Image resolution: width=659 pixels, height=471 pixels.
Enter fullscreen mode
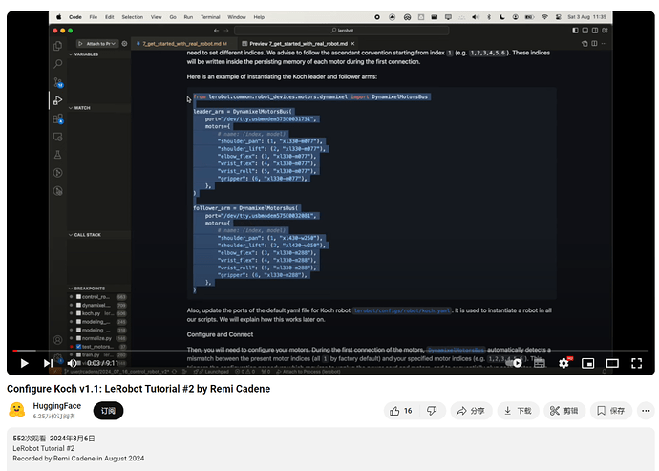pos(635,363)
